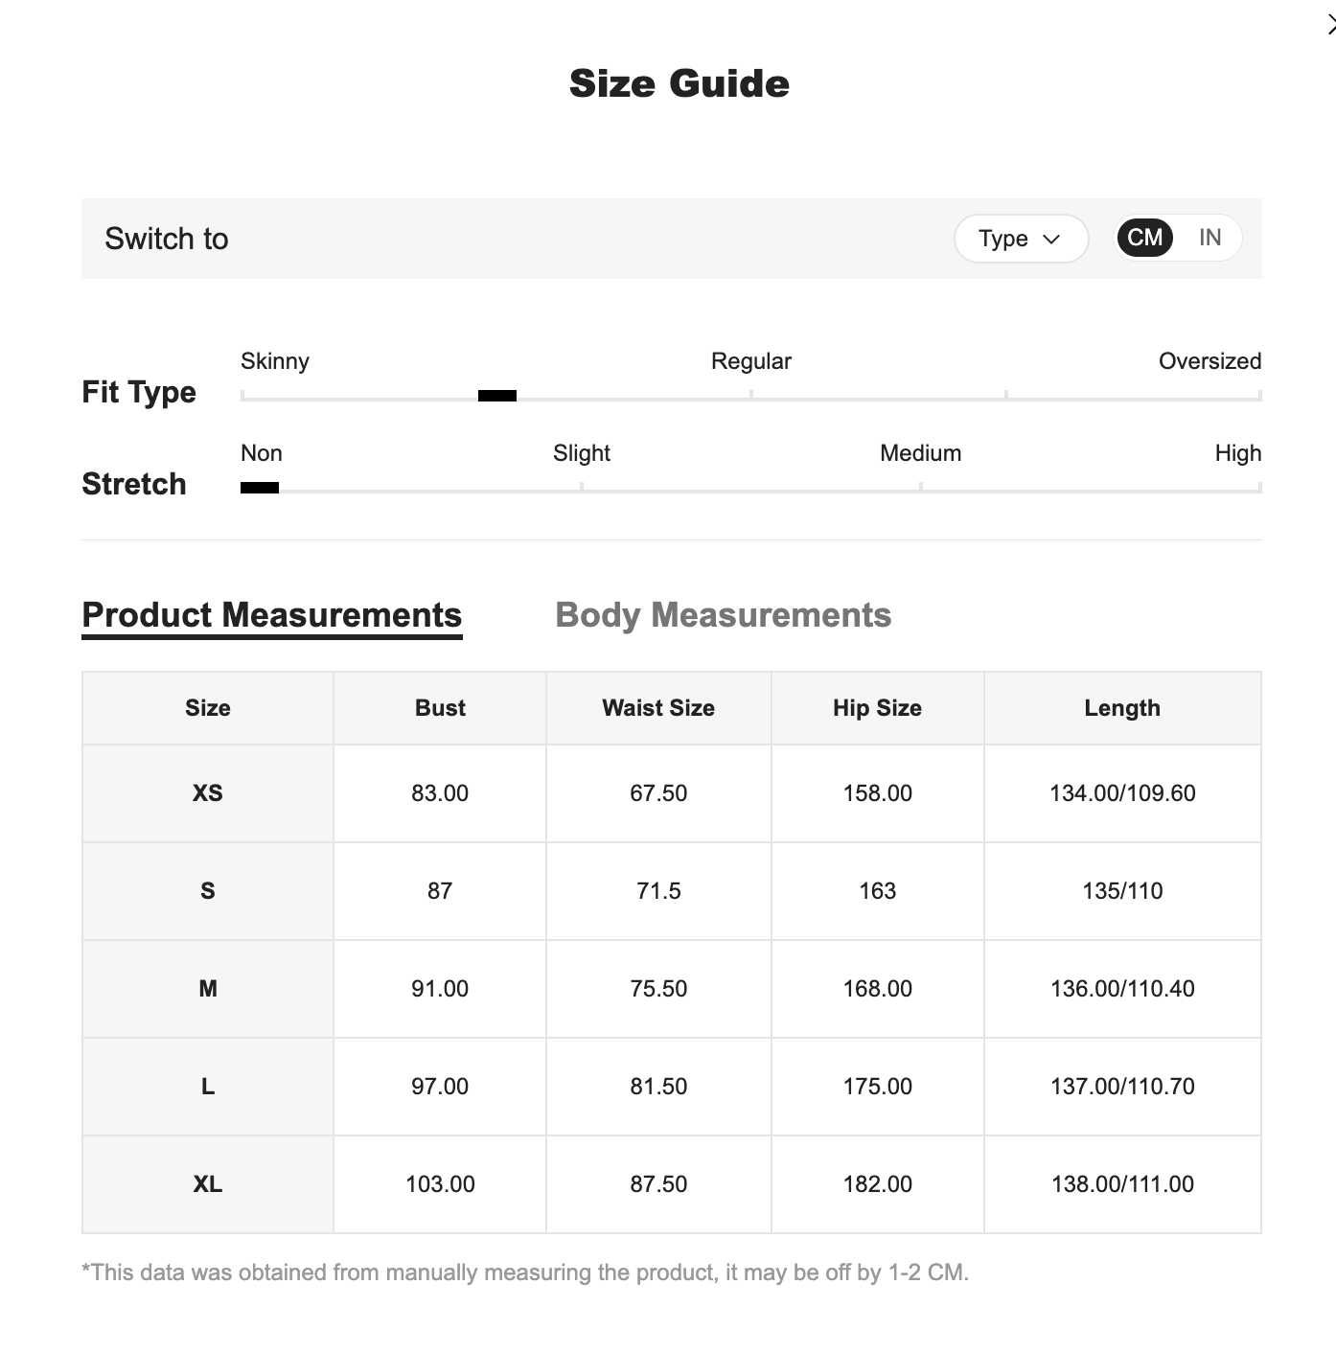The height and width of the screenshot is (1353, 1336).
Task: Click the Bust column header
Action: (440, 708)
